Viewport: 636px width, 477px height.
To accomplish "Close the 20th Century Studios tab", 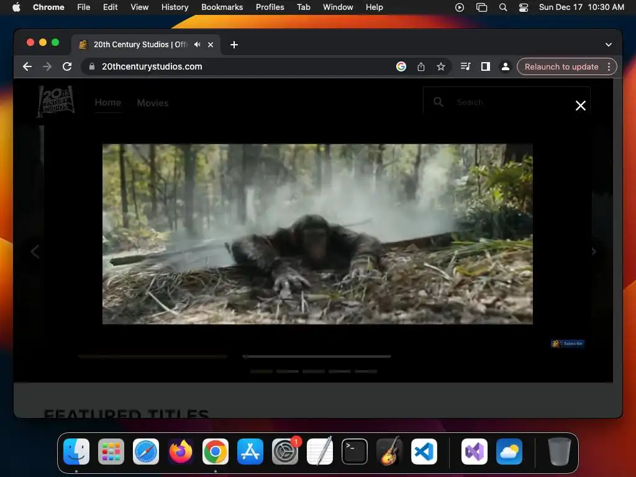I will 211,45.
